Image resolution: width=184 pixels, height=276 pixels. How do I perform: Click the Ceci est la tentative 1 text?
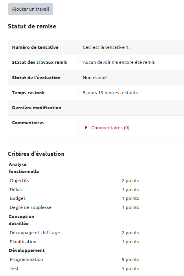click(106, 47)
